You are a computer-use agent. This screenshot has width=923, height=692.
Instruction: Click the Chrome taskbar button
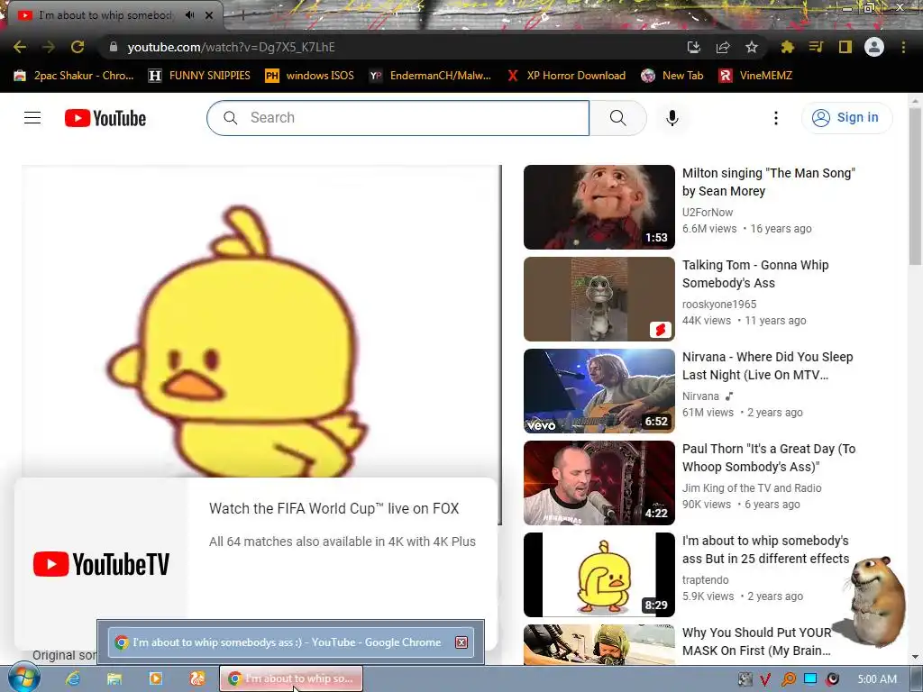pos(291,678)
